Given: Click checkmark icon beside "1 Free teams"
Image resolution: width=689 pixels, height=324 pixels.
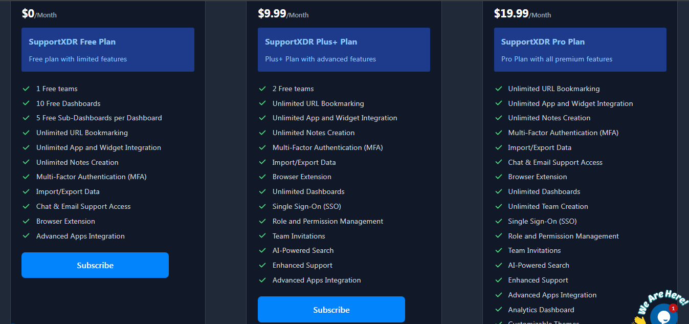Looking at the screenshot, I should pos(26,89).
